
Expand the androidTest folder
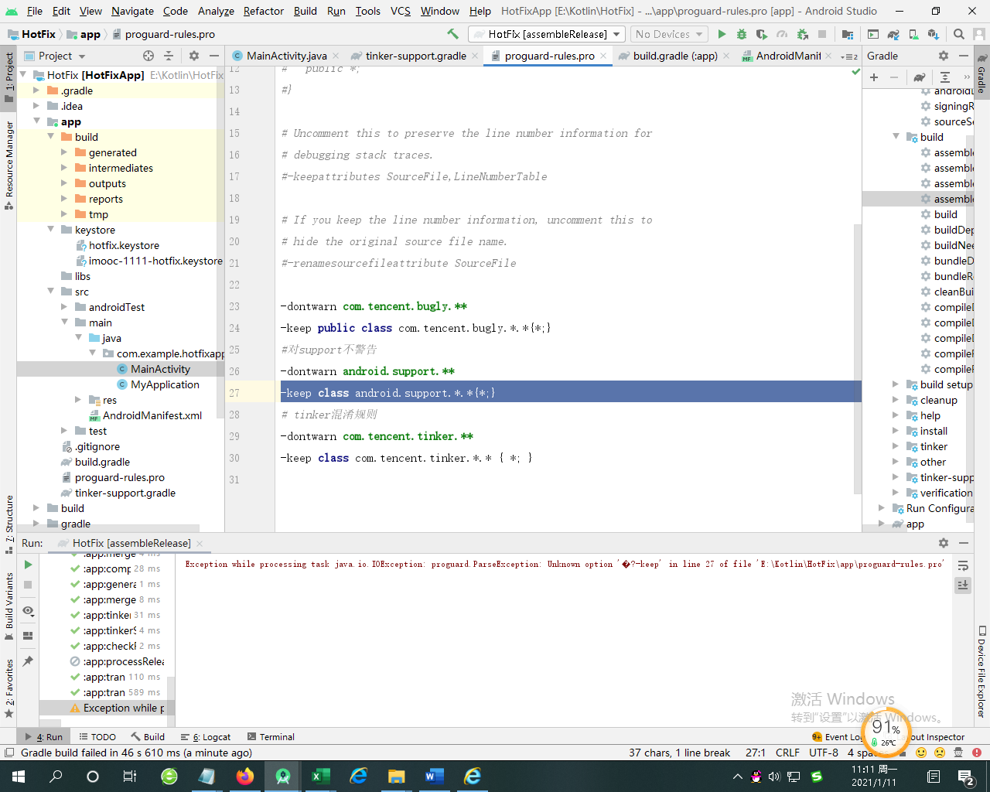pos(64,307)
